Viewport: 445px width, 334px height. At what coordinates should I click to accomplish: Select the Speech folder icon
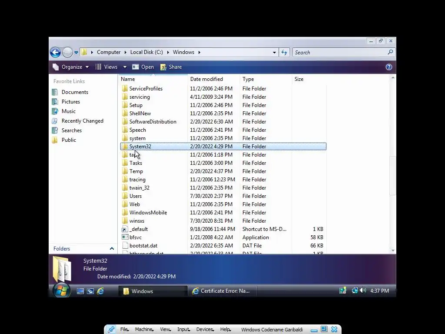click(125, 130)
